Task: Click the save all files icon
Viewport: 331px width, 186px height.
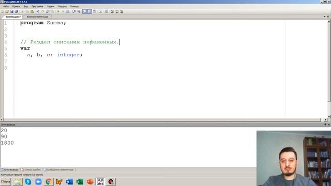Action: point(17,11)
